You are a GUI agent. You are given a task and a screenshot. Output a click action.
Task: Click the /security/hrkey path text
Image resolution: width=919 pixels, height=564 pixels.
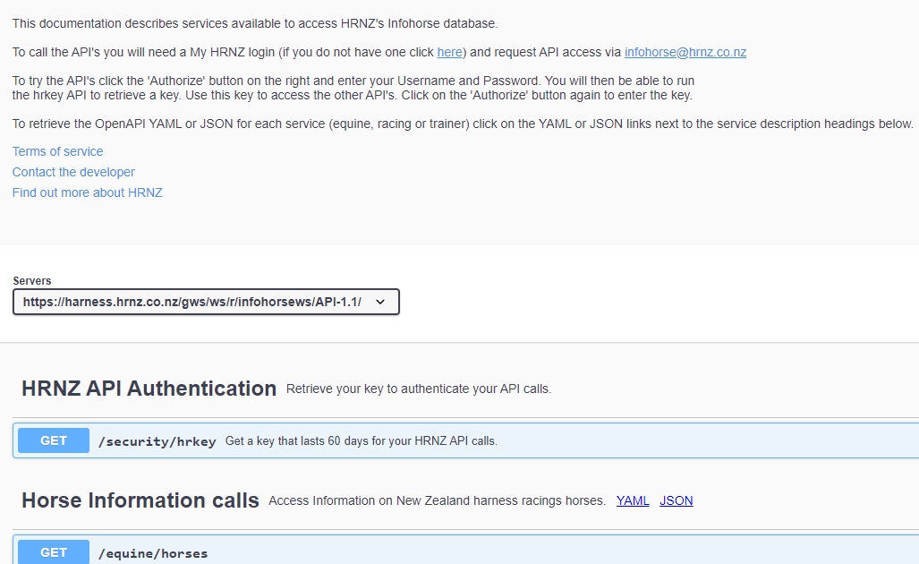tap(157, 441)
